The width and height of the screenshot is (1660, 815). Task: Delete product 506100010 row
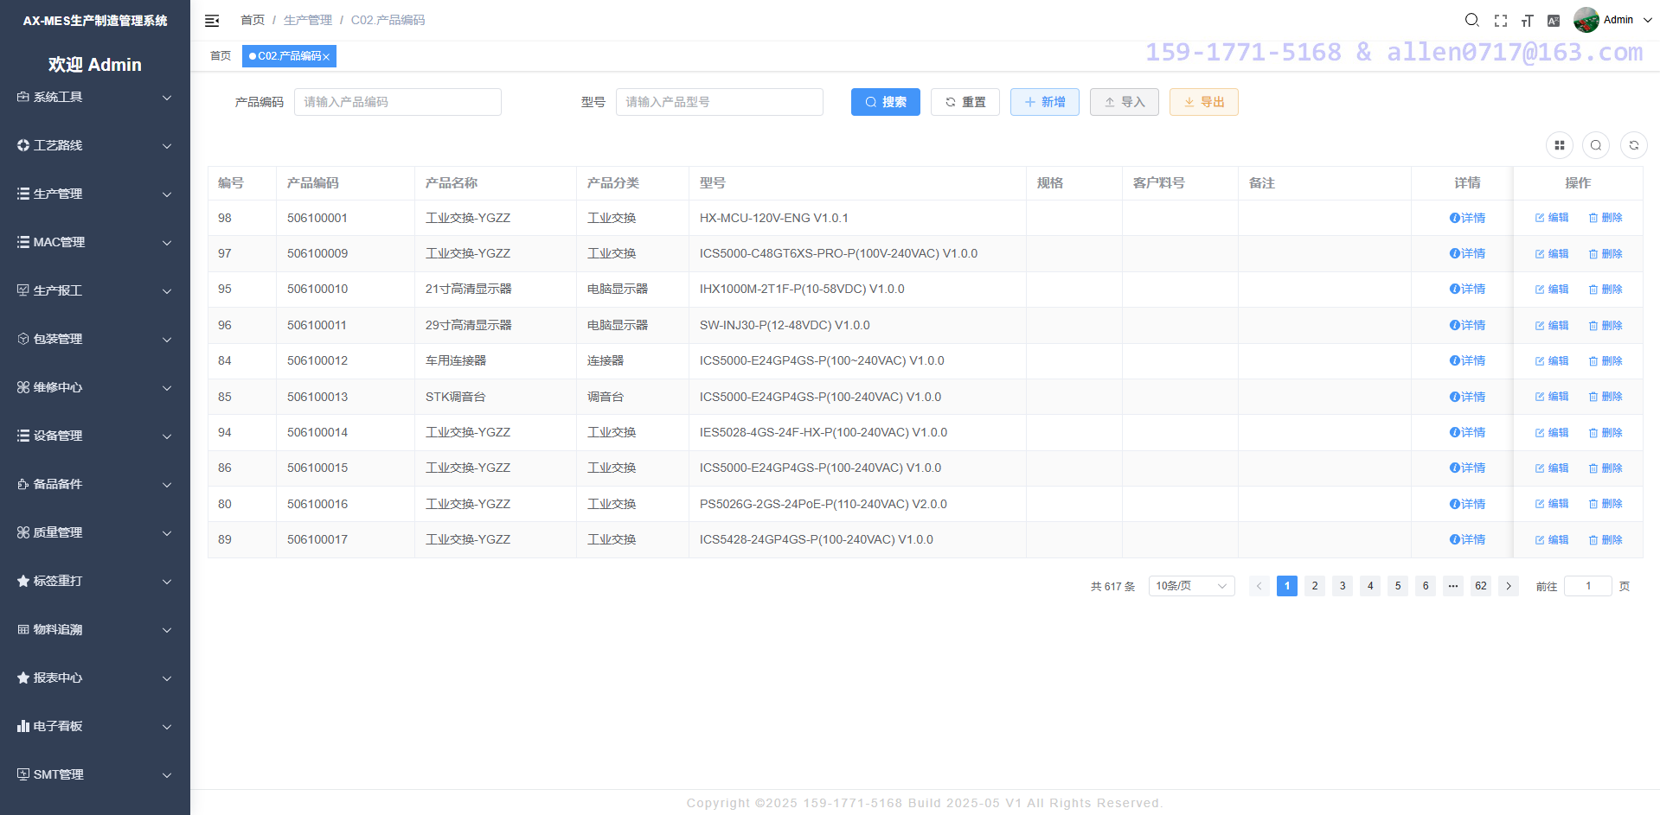click(x=1606, y=290)
